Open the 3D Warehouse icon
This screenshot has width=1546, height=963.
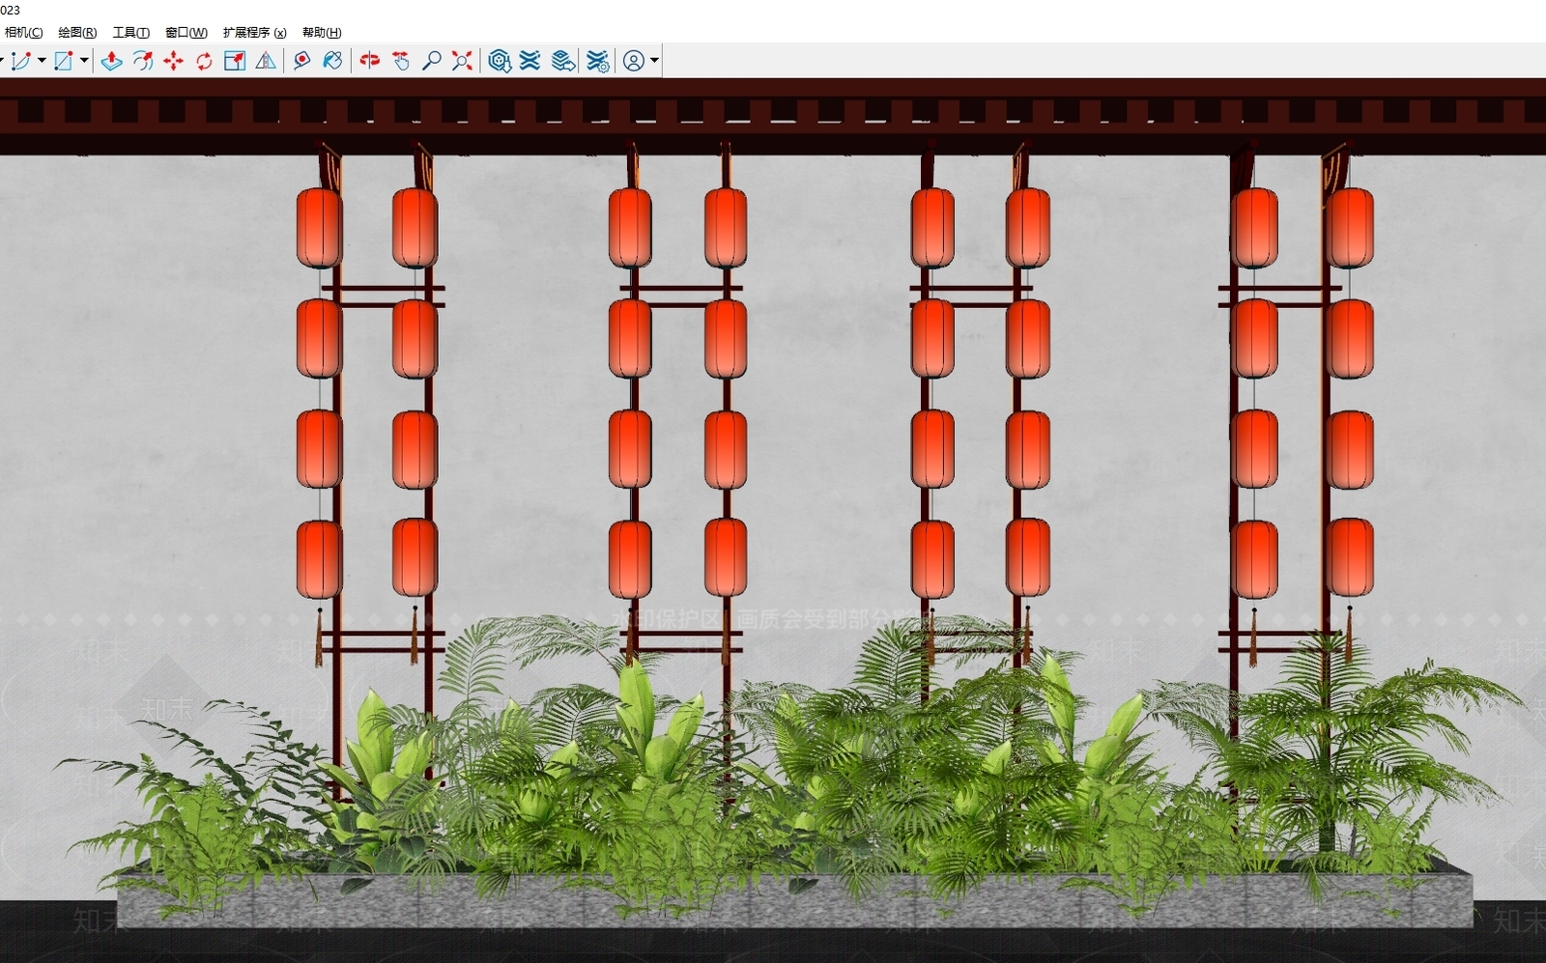click(500, 61)
